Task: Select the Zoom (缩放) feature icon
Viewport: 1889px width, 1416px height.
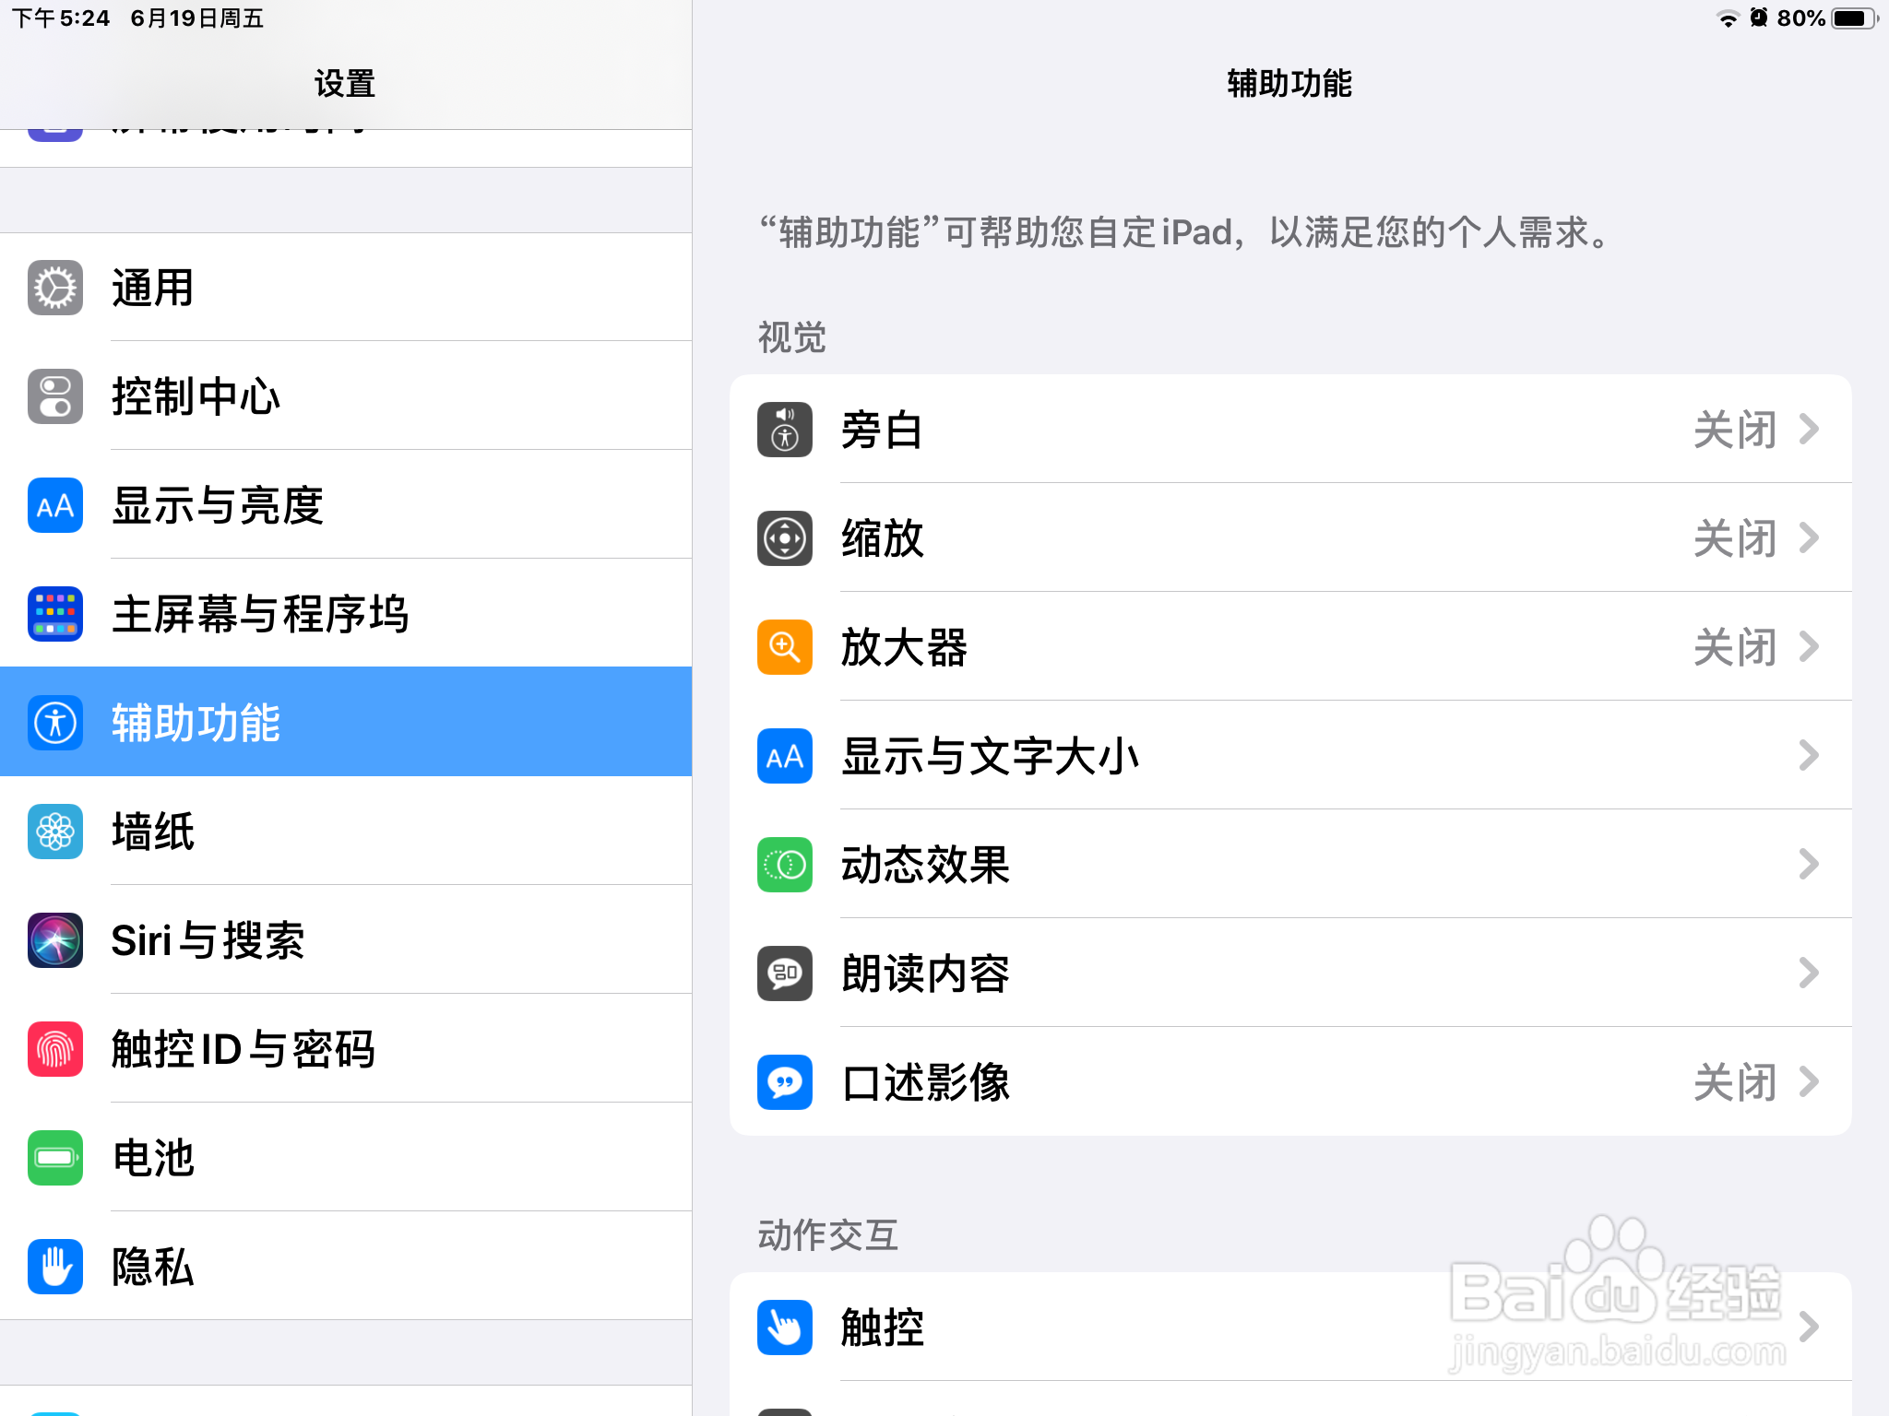Action: [783, 538]
